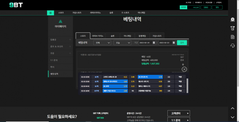Image resolution: width=239 pixels, height=122 pixels.
Task: Open start date calendar picker icon
Action: pyautogui.click(x=154, y=43)
